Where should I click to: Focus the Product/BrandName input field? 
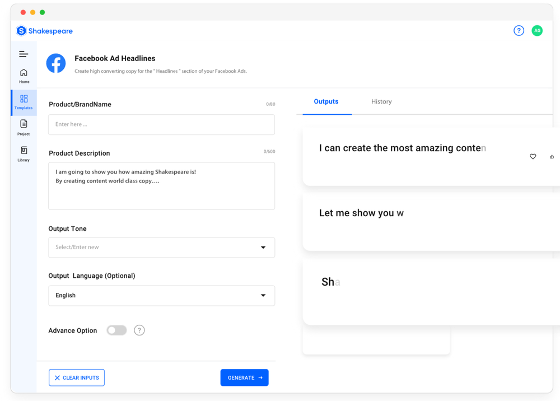161,125
